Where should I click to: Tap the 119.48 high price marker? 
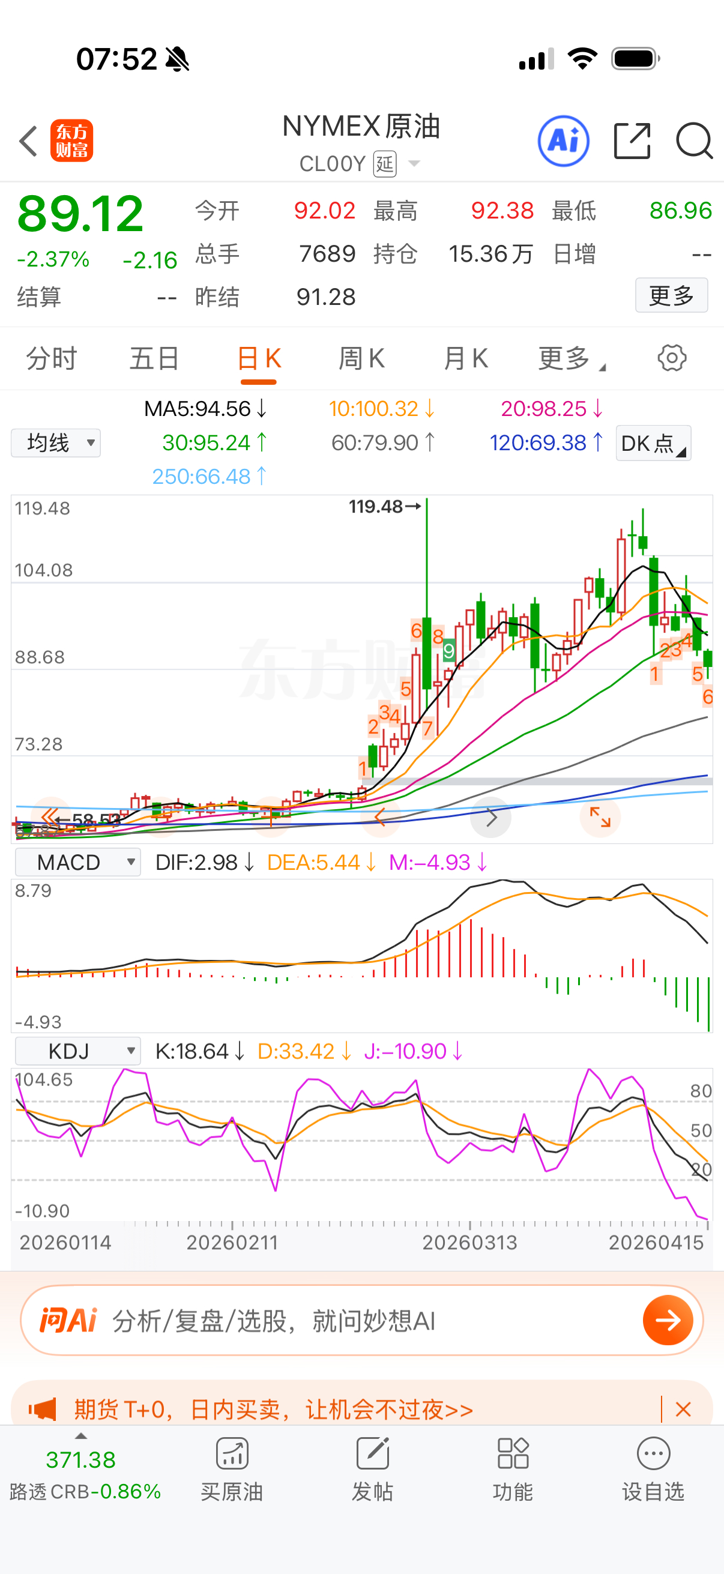(x=384, y=507)
